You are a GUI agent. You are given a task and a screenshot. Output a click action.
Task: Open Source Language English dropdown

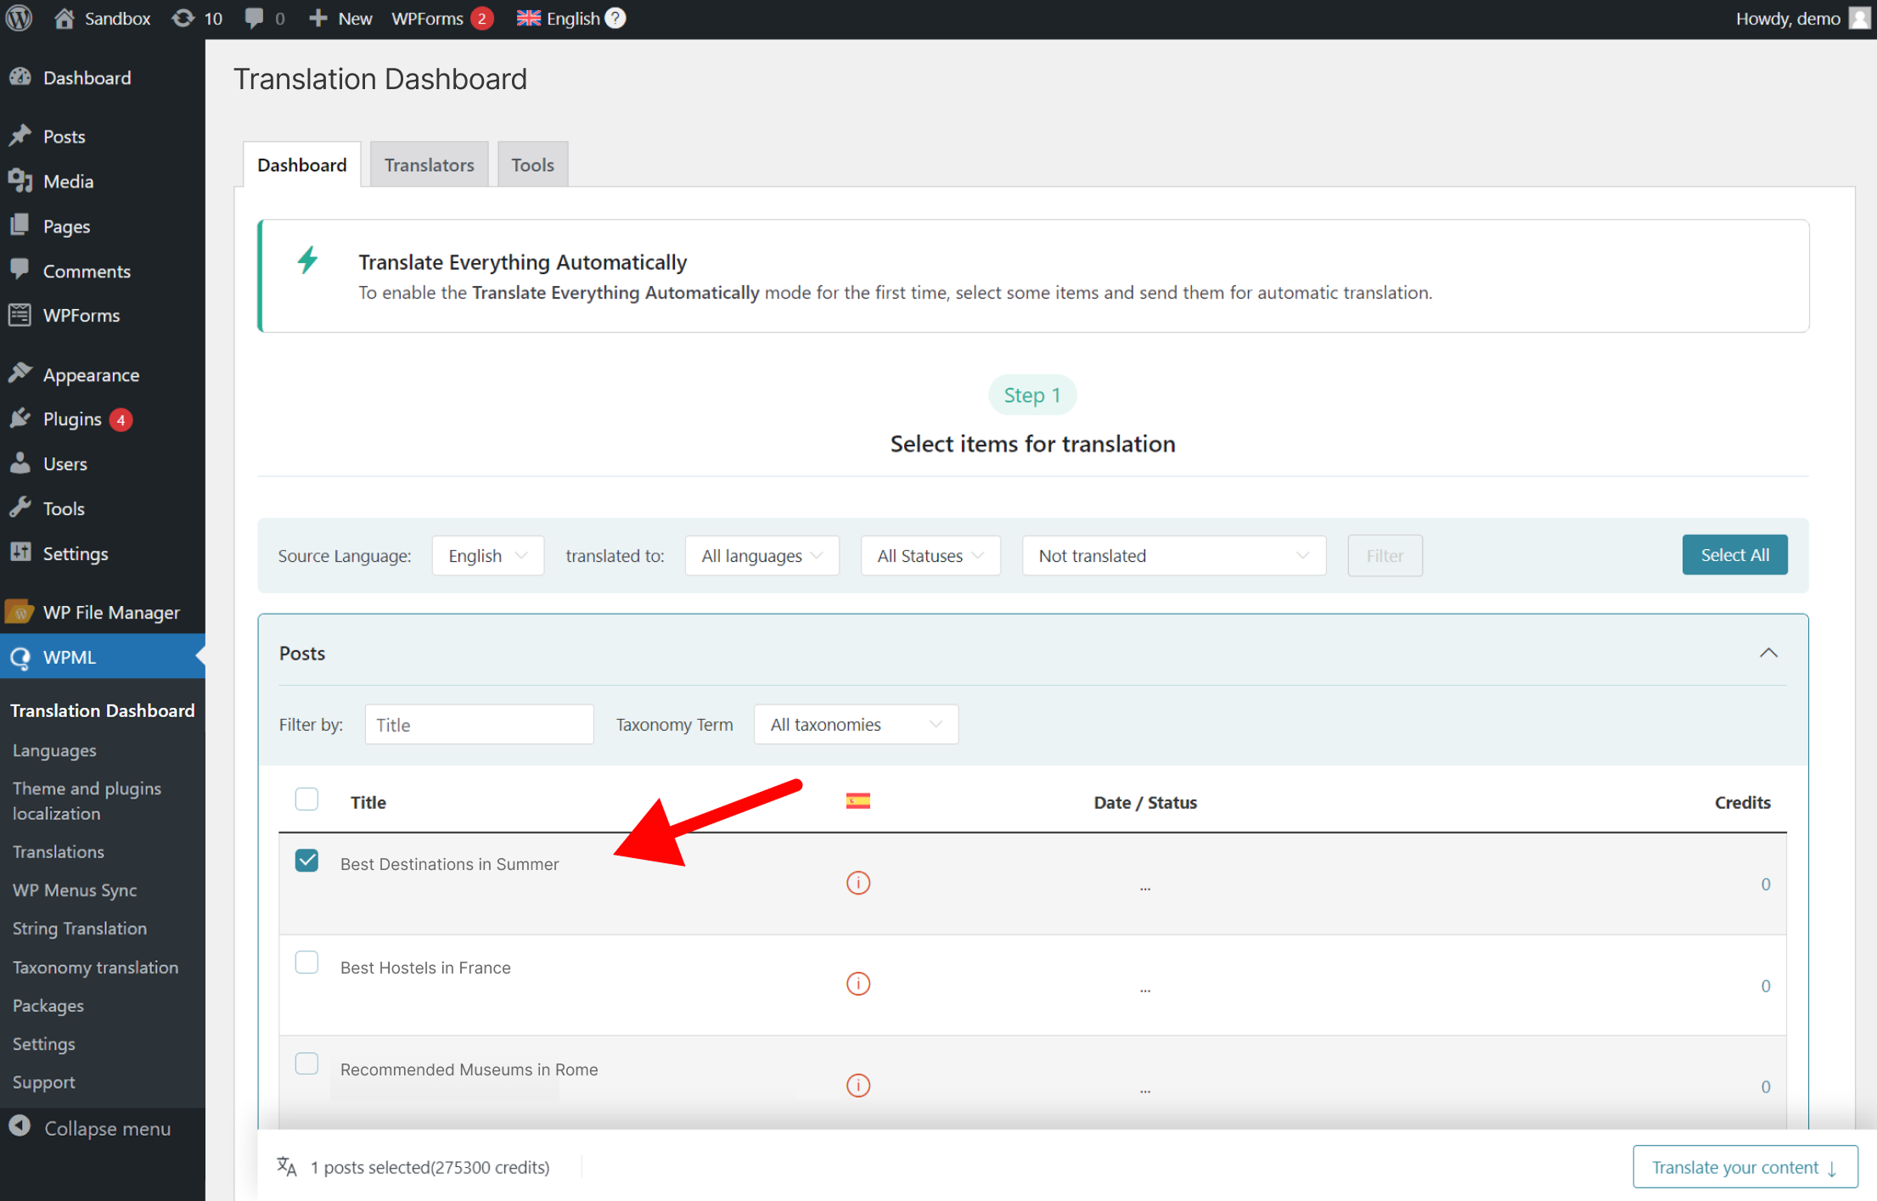tap(488, 555)
